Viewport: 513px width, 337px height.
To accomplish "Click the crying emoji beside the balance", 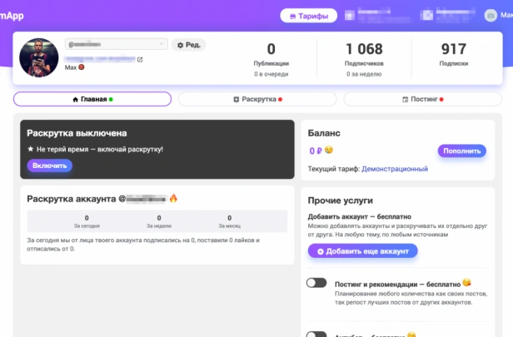I will (329, 150).
